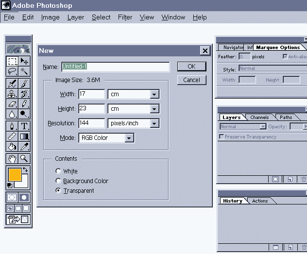Switch to the Channels tab

[x=259, y=117]
